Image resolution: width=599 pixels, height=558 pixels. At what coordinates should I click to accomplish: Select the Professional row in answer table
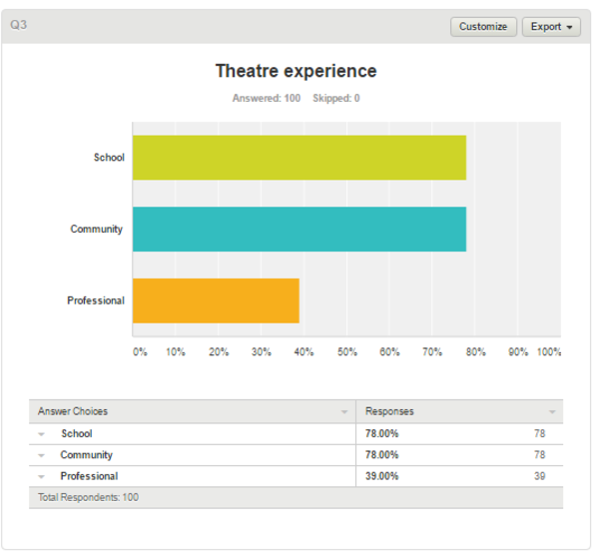click(297, 476)
